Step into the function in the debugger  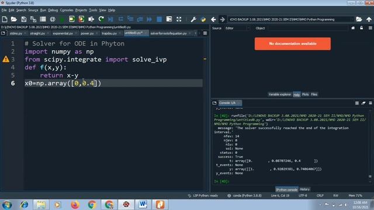click(x=130, y=19)
